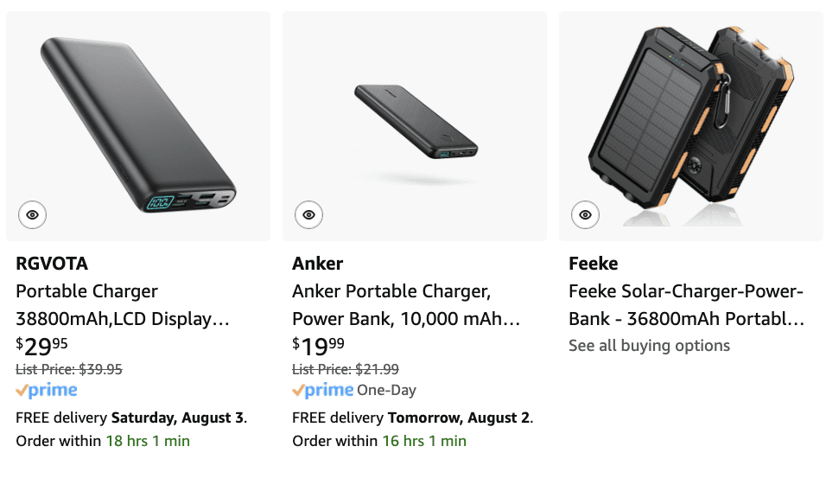
Task: Click the eye icon on the Feeke solar charger image
Action: coord(585,214)
